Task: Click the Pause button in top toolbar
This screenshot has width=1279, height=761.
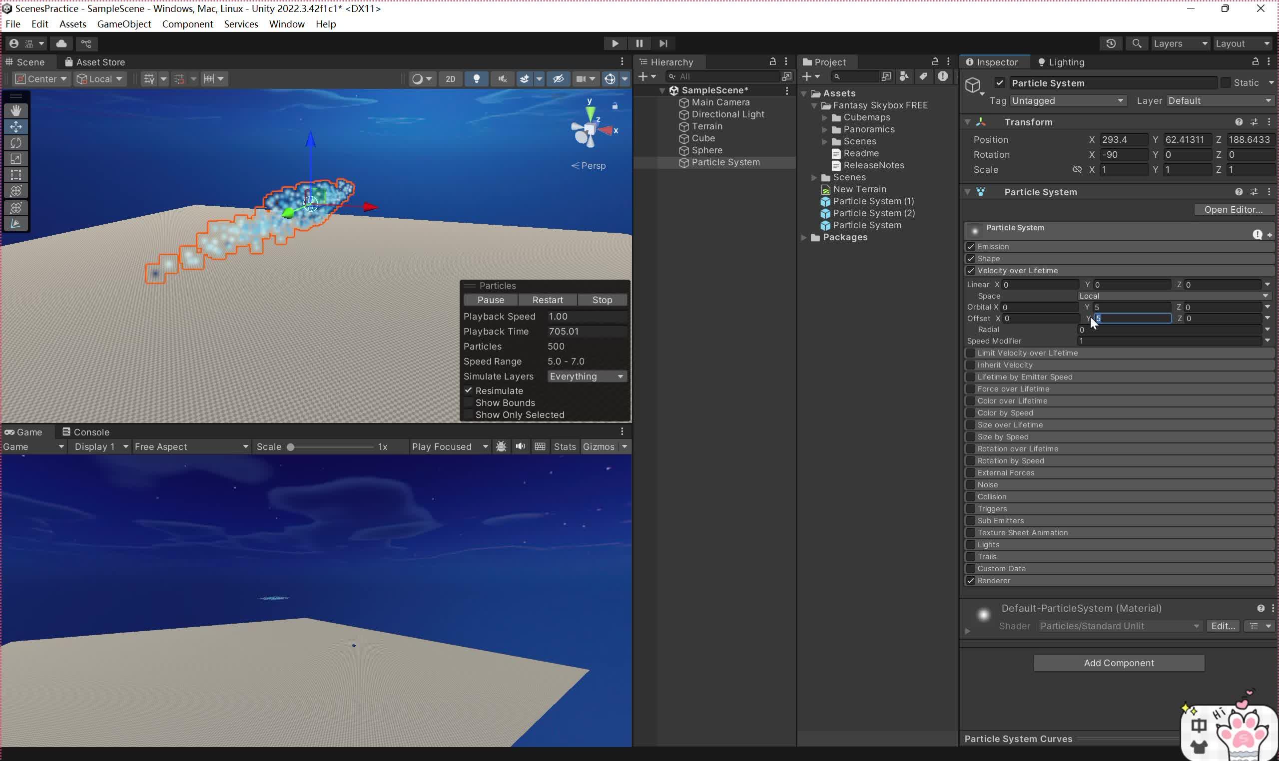Action: (639, 43)
